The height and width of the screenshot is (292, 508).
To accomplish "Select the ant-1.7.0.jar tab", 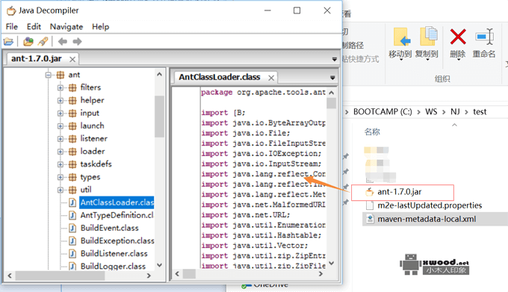I will pos(37,58).
